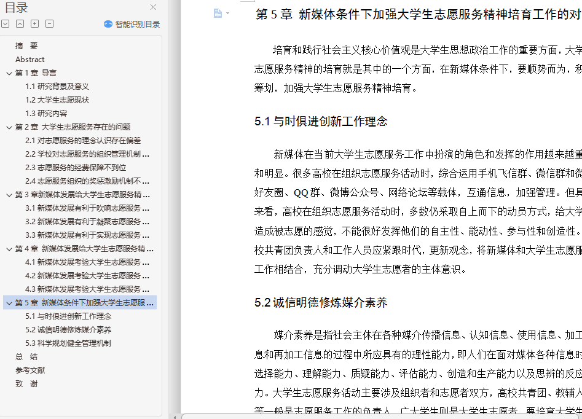Screen dimensions: 582x419
Task: Navigate to 参考文献 in the outline
Action: 30,370
